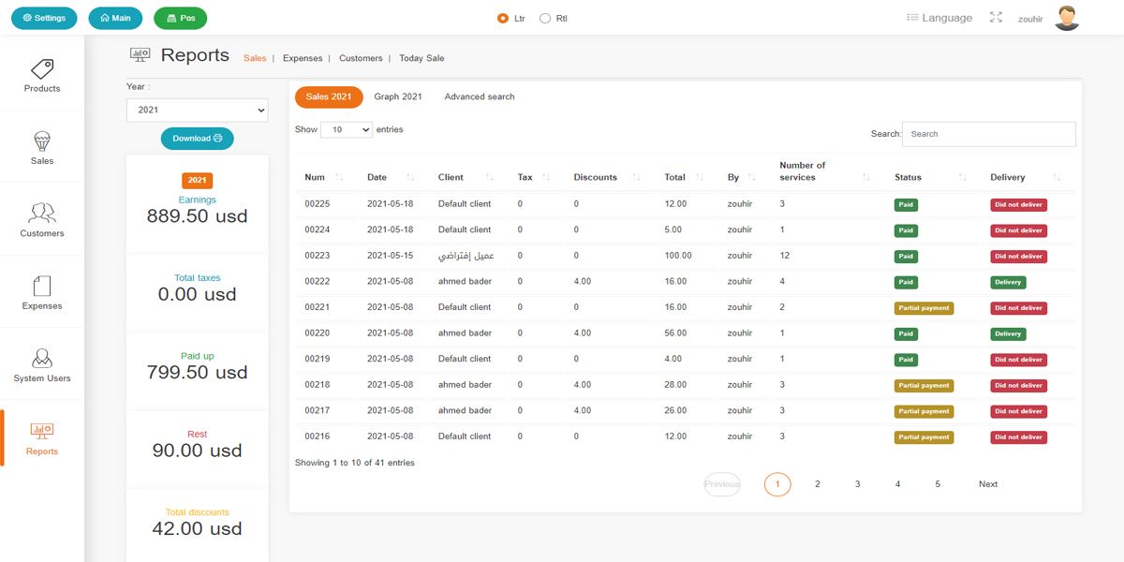Screen dimensions: 1124x562
Task: Switch to the Graph 2021 tab
Action: (x=398, y=96)
